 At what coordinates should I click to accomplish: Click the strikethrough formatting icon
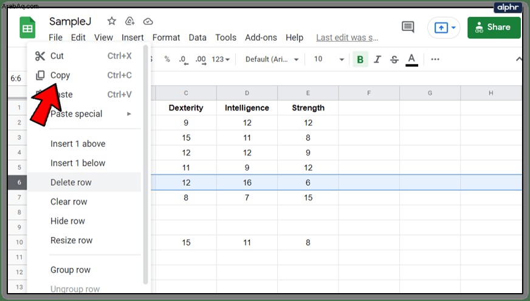pos(394,59)
